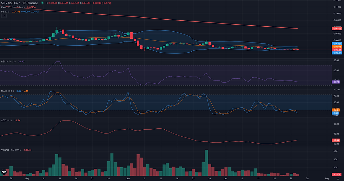Viewport: 344px width, 181px height.
Task: Click the open value O0.04641
Action: point(52,3)
